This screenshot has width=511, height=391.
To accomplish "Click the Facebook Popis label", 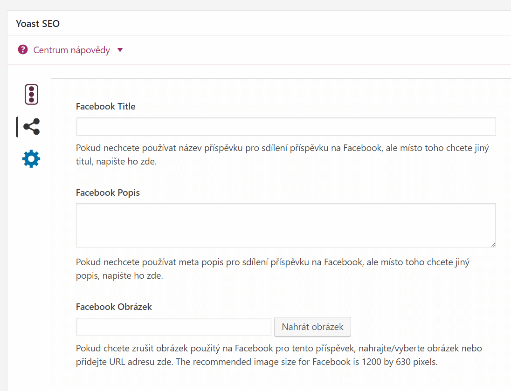I will (x=108, y=192).
